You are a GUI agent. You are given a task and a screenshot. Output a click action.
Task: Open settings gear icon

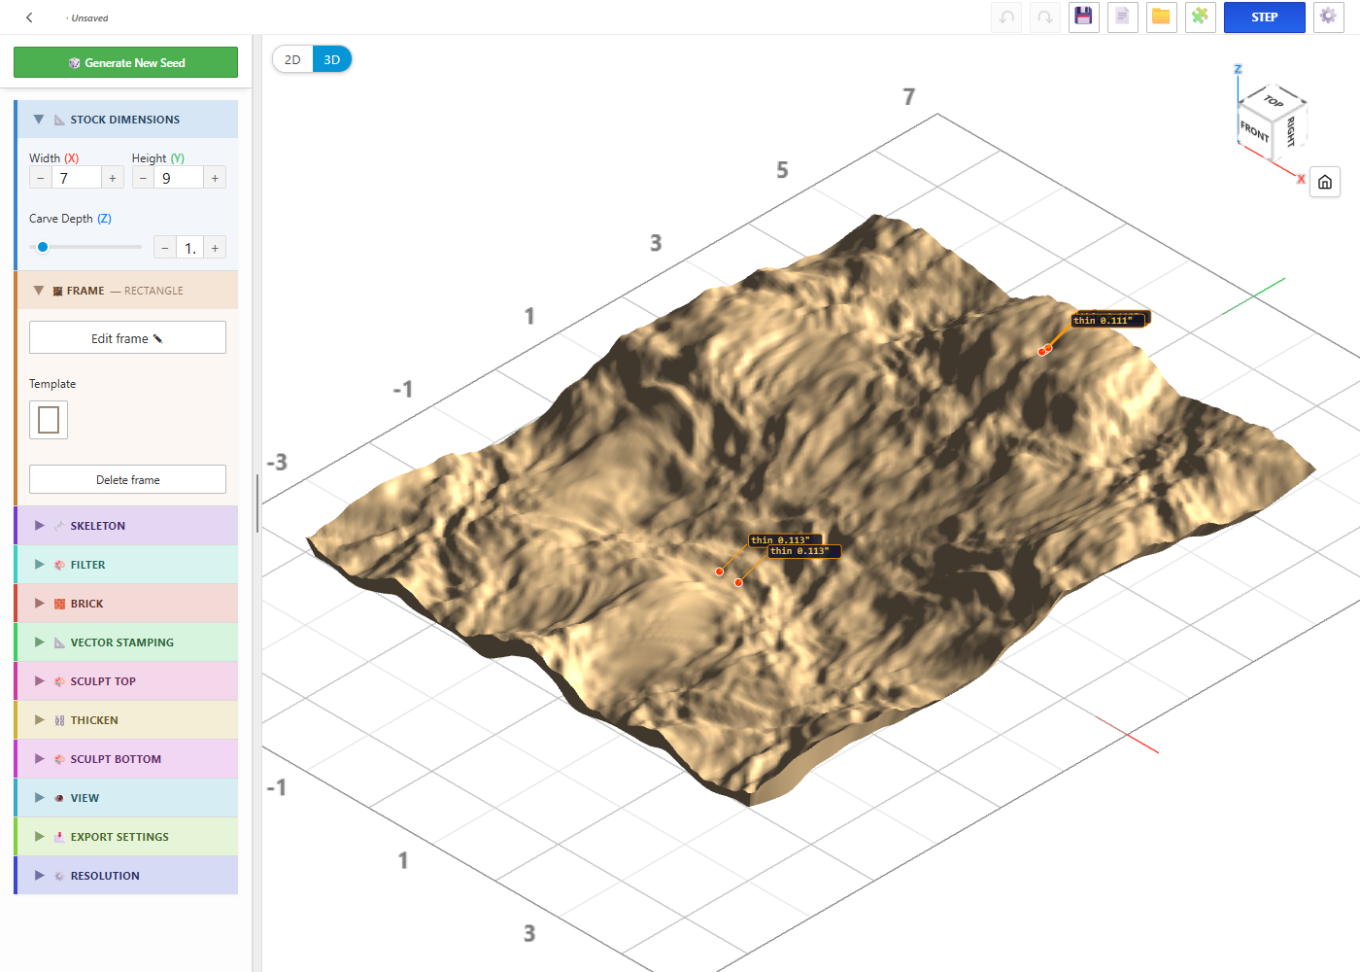tap(1329, 17)
